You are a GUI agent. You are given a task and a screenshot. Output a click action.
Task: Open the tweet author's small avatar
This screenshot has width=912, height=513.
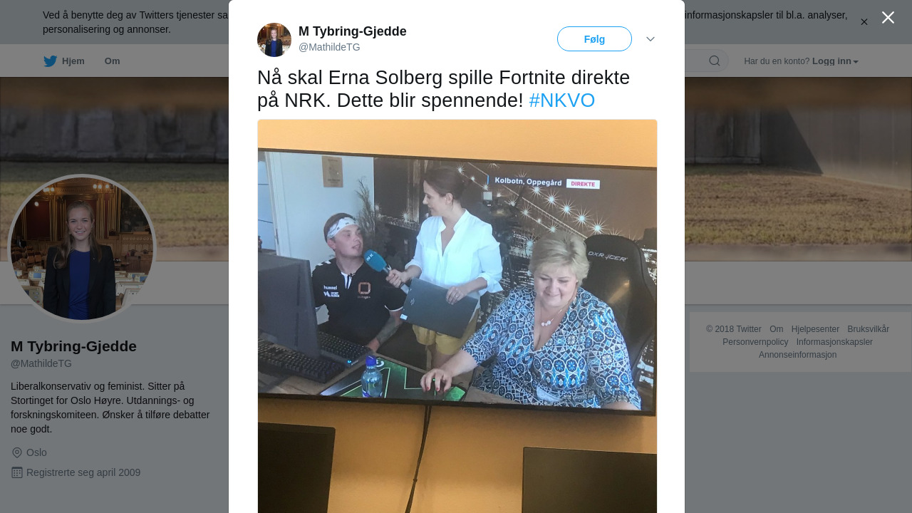coord(274,40)
